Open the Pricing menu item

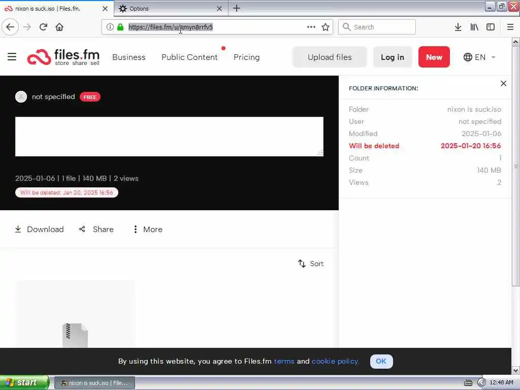tap(246, 57)
